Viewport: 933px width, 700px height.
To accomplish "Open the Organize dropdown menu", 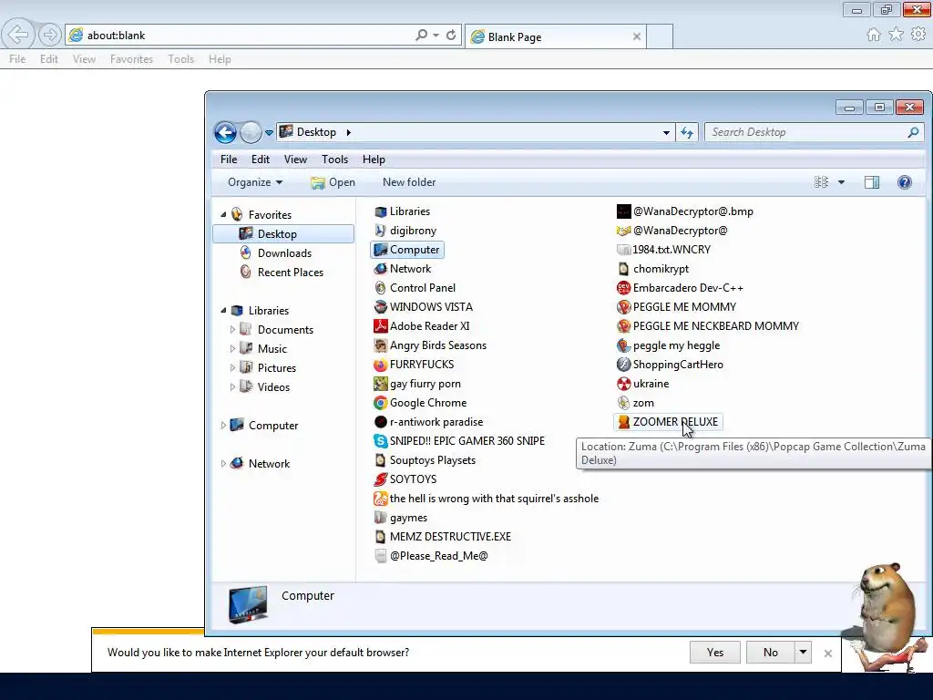I will tap(255, 182).
